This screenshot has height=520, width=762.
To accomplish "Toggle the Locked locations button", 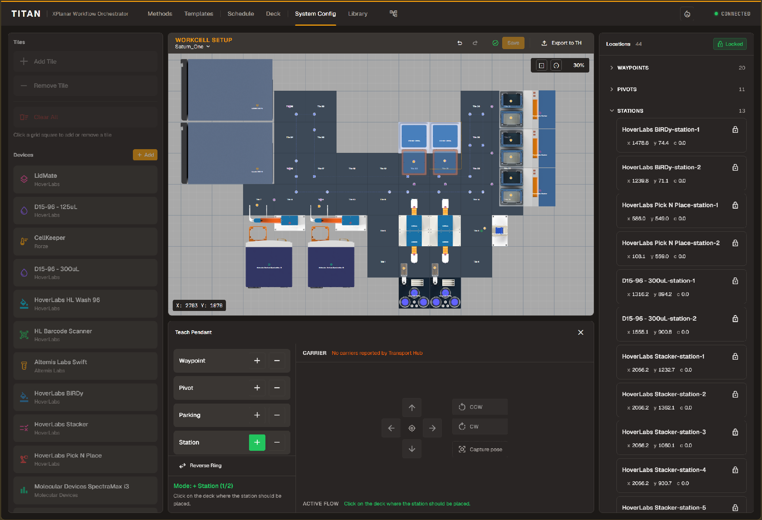I will click(x=730, y=44).
